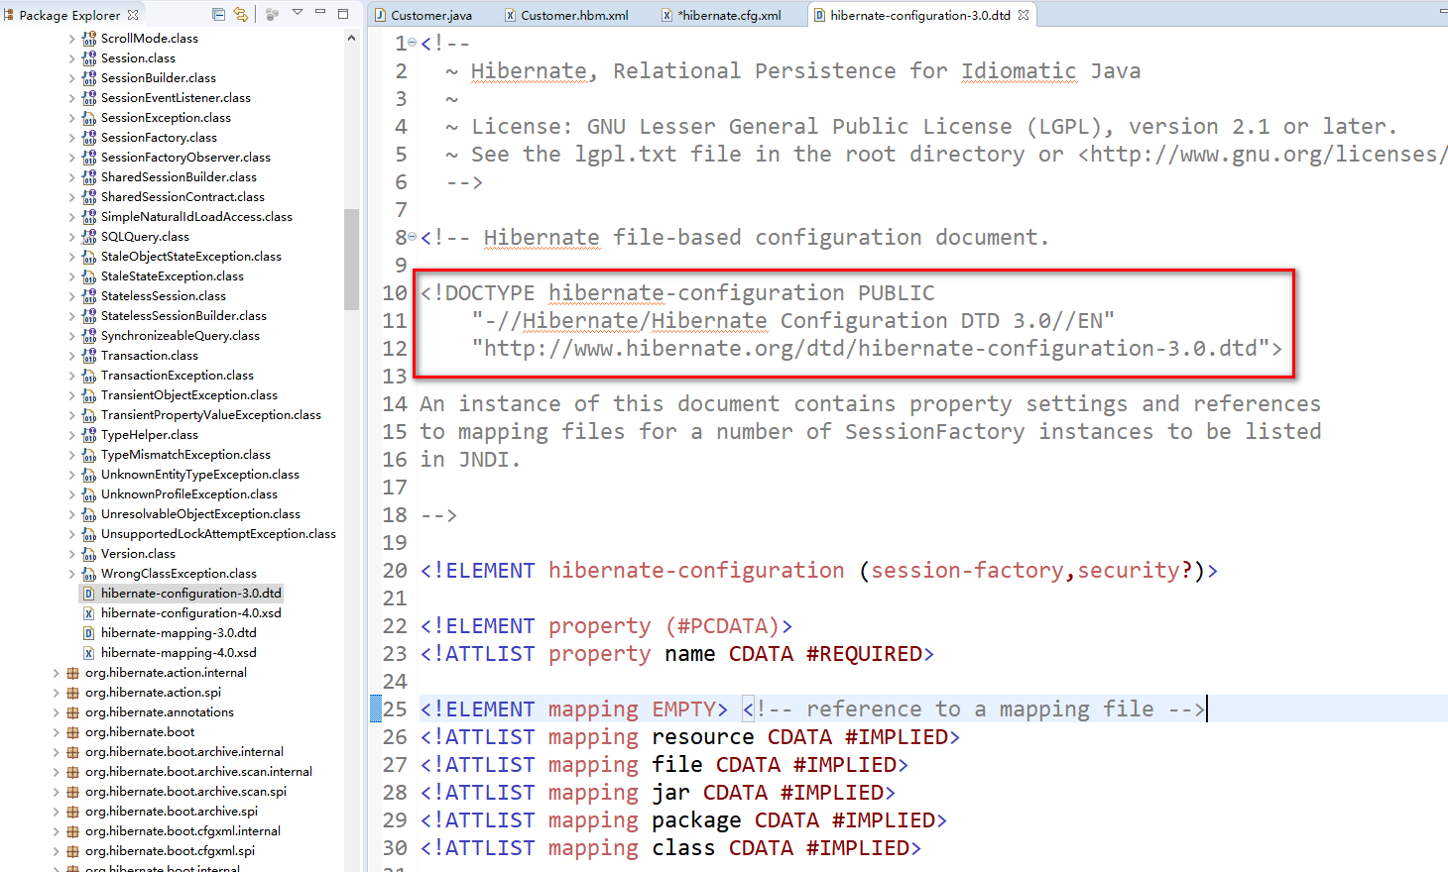Select the Package Explorer view tab
1448x872 pixels.
pyautogui.click(x=69, y=15)
